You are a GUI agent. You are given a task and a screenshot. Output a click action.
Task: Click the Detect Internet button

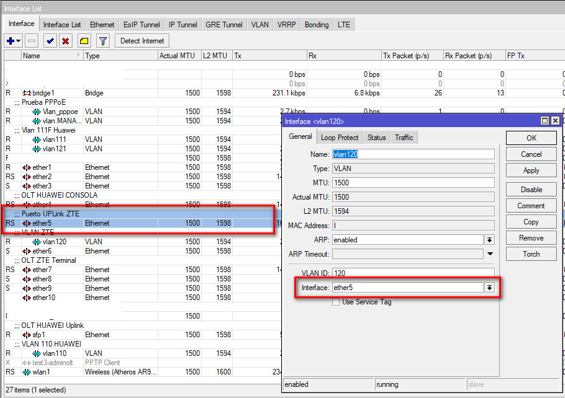(142, 41)
